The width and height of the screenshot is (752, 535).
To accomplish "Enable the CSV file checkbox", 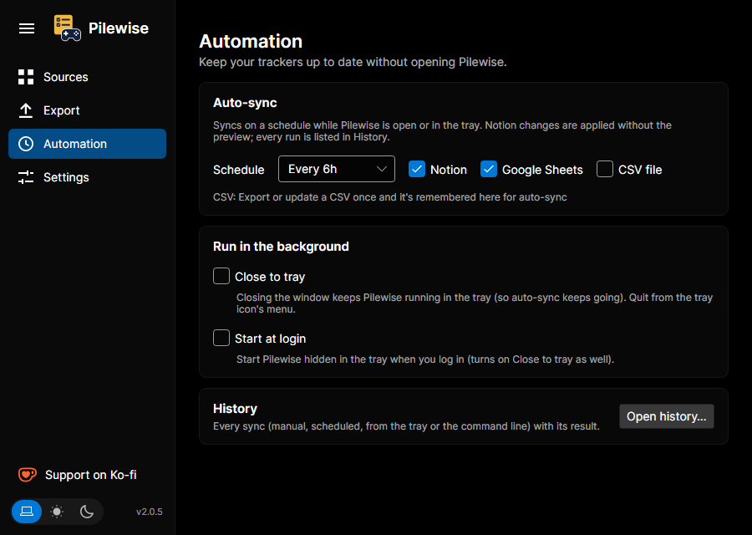I will coord(605,170).
